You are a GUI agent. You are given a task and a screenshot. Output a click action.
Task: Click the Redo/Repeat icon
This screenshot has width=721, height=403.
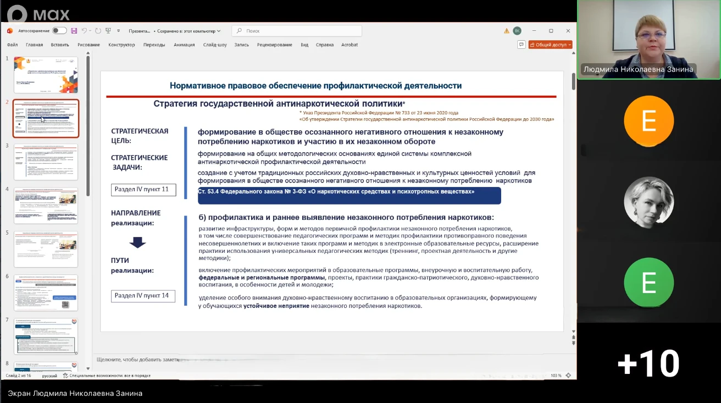pyautogui.click(x=98, y=31)
